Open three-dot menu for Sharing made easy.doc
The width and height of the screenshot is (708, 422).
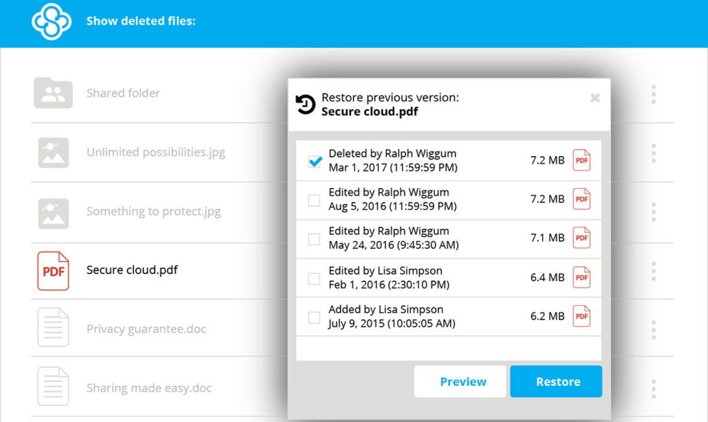pos(653,388)
